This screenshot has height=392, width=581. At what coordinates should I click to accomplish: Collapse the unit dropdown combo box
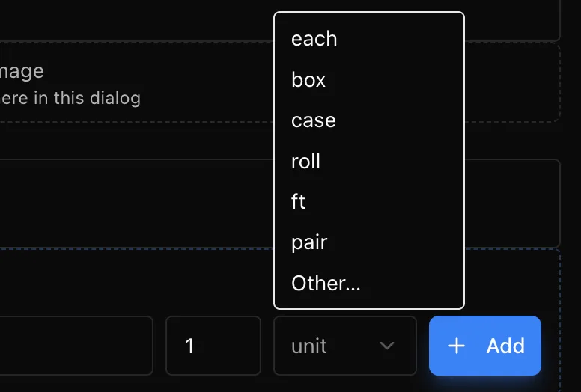tap(345, 346)
